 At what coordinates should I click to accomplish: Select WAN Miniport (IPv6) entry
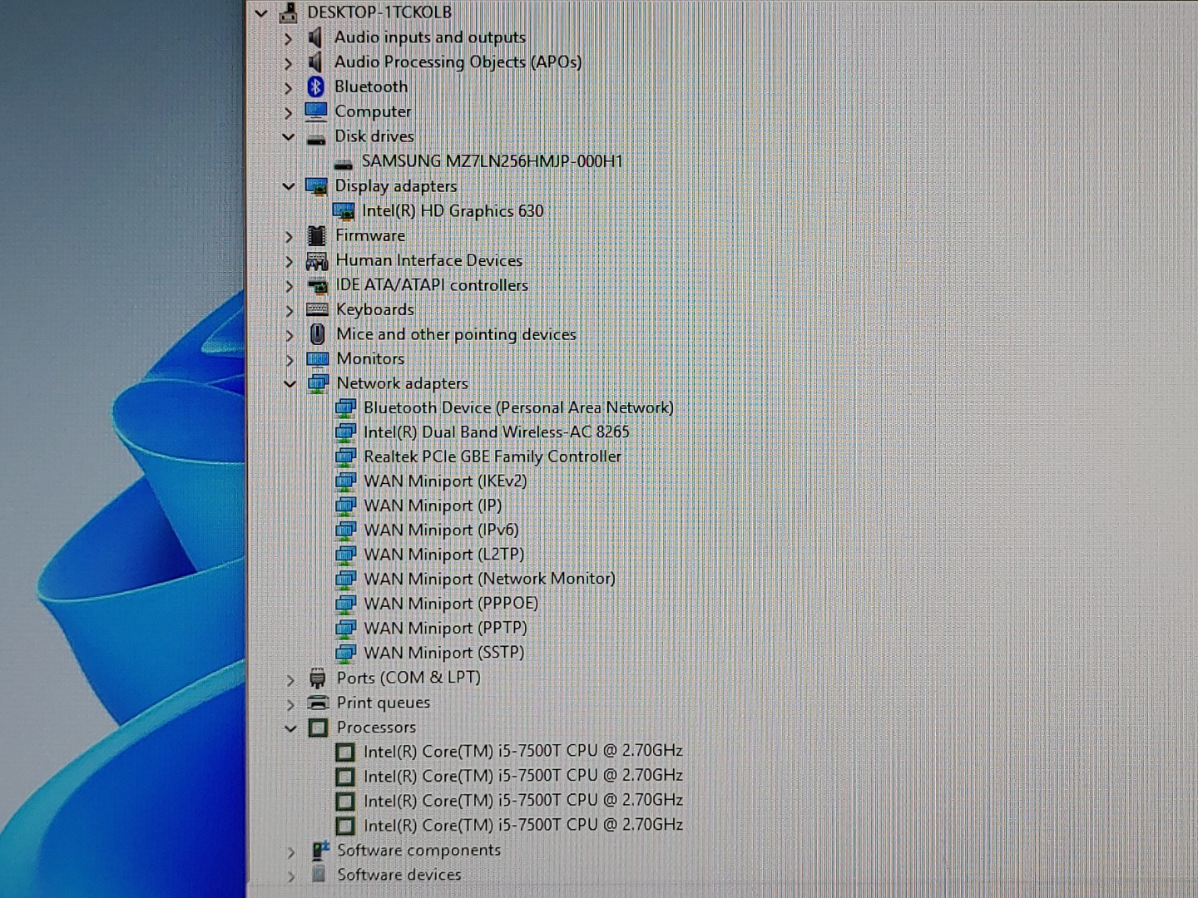[441, 530]
